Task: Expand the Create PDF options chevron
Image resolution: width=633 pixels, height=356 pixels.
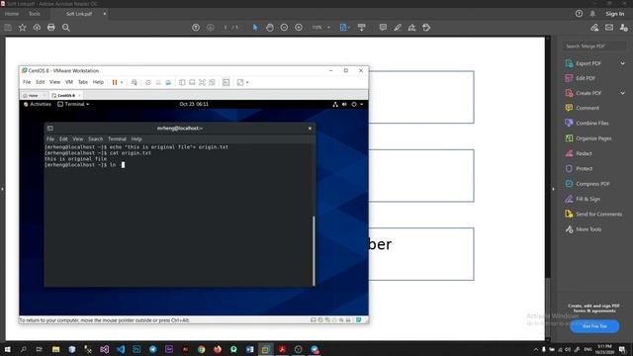Action: [x=622, y=93]
